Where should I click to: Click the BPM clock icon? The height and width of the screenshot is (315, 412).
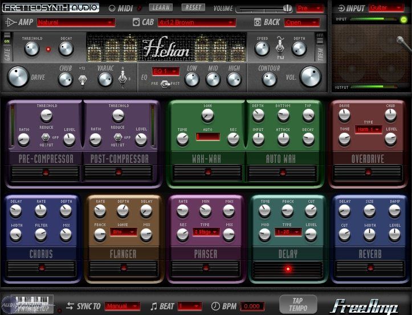coord(215,306)
